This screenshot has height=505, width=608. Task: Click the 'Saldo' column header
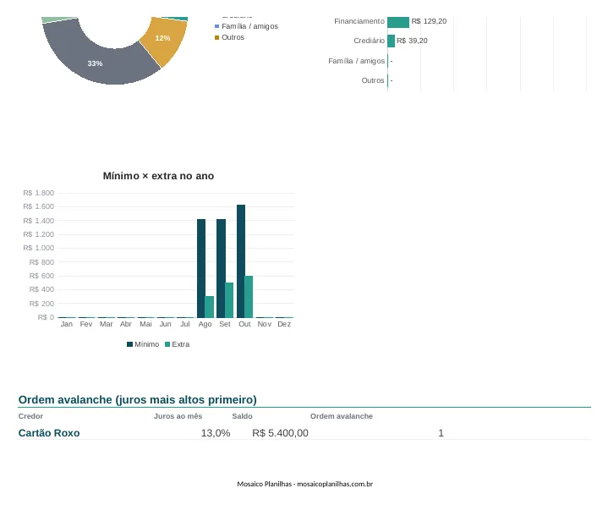[x=242, y=416]
